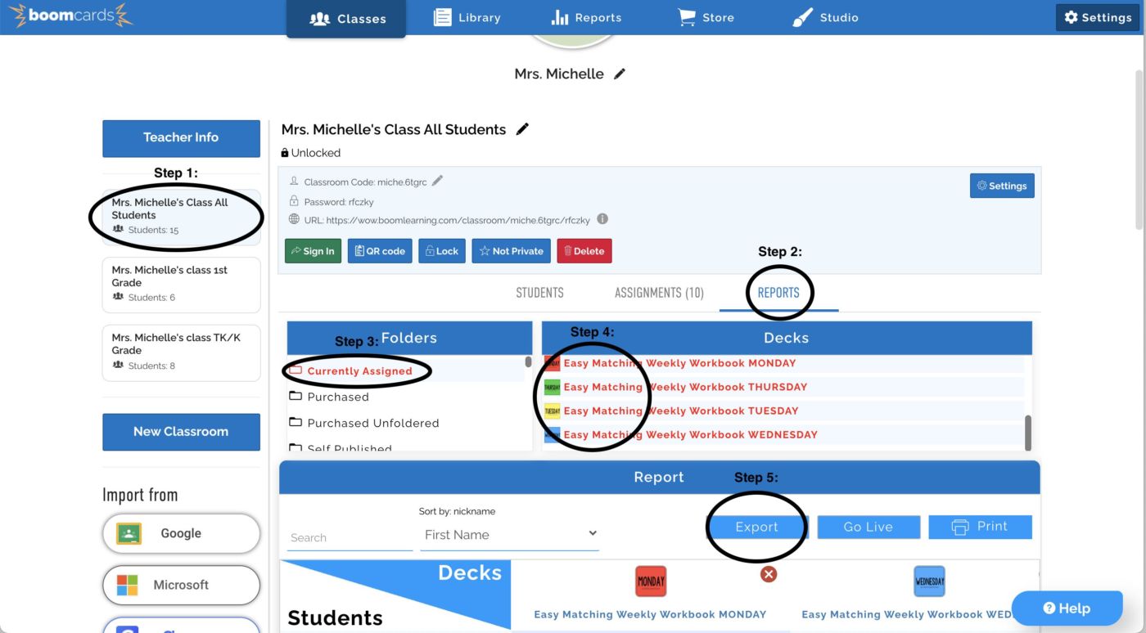1146x633 pixels.
Task: Open the Store from the navigation bar
Action: (x=706, y=16)
